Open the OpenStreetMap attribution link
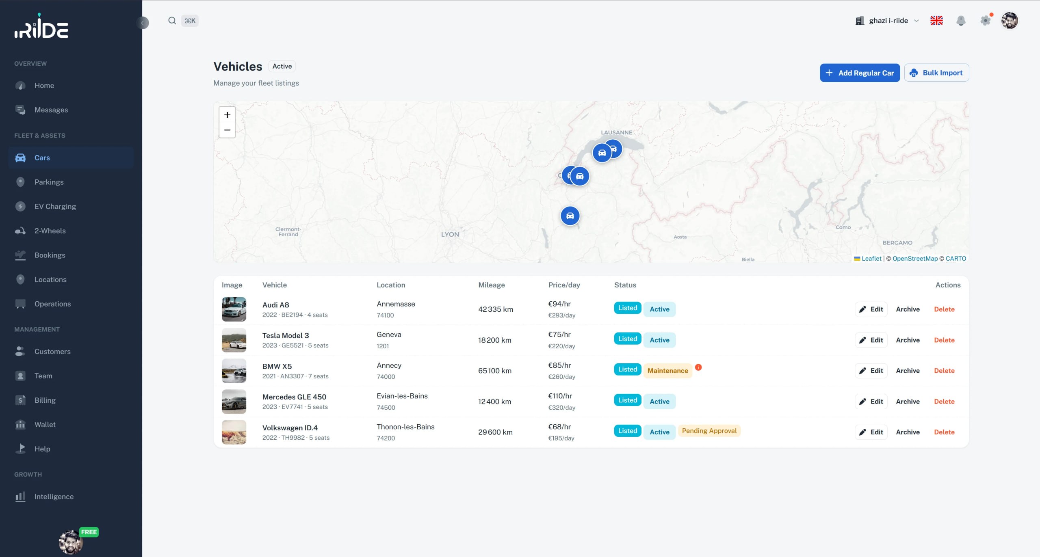 [915, 259]
